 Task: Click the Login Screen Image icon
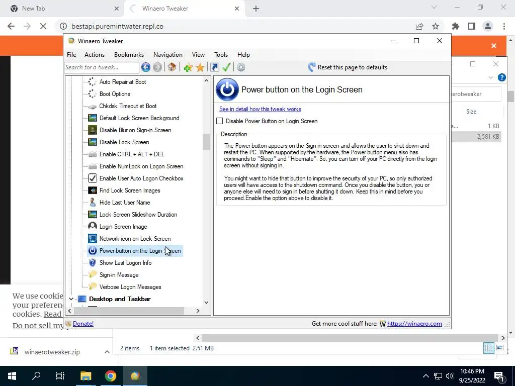click(93, 227)
